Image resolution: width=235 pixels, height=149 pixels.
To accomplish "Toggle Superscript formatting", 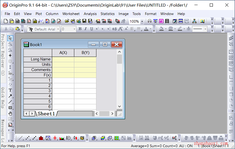I will [97, 29].
